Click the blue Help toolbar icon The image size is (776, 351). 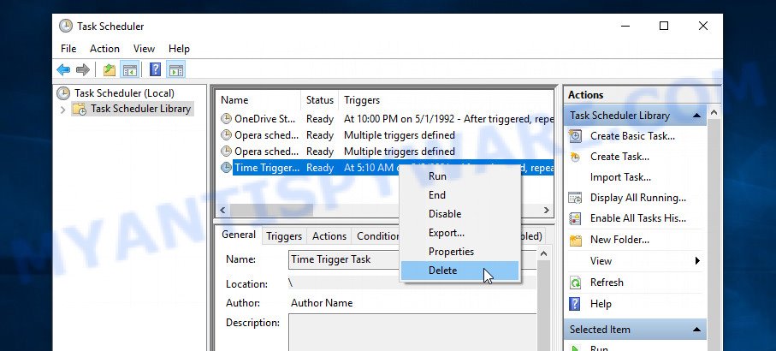156,69
